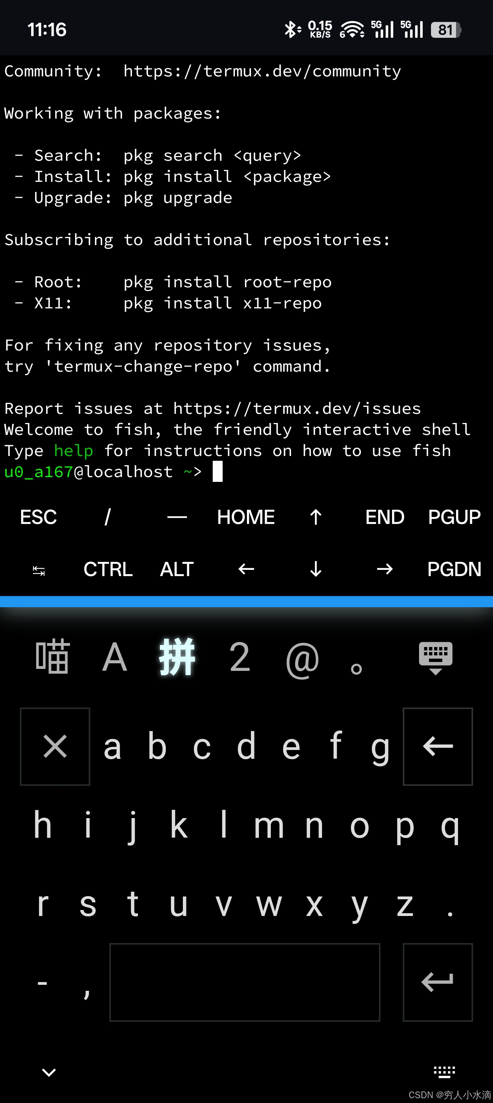Screen dimensions: 493x1103
Task: Tap the tab key arrows icon
Action: click(39, 570)
